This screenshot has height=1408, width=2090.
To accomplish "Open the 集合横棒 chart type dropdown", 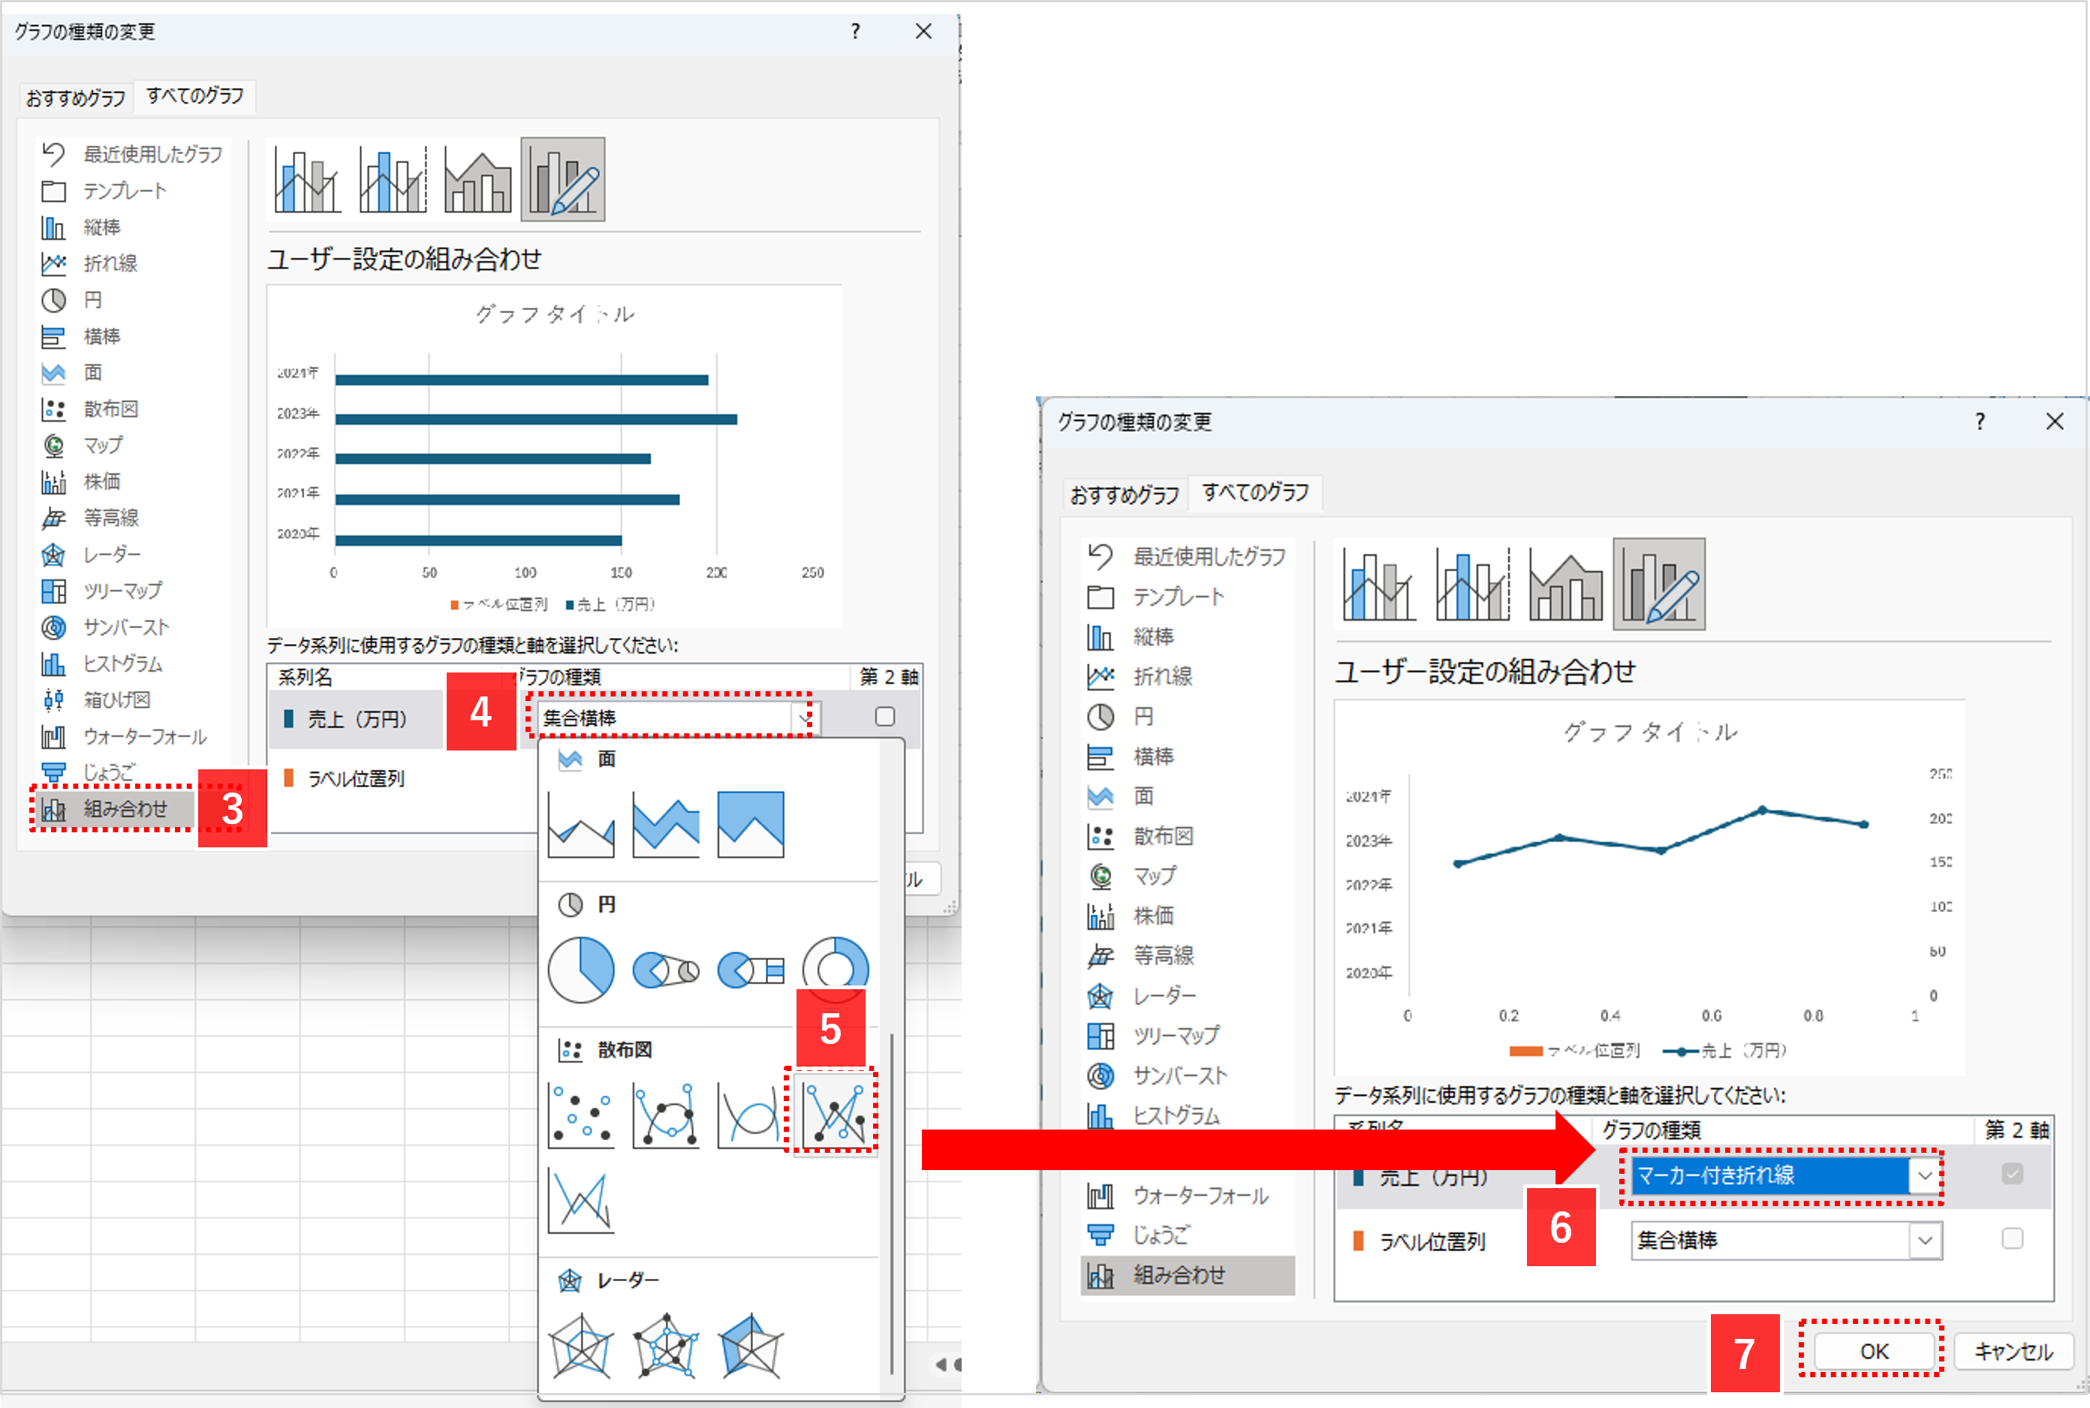I will pos(804,718).
